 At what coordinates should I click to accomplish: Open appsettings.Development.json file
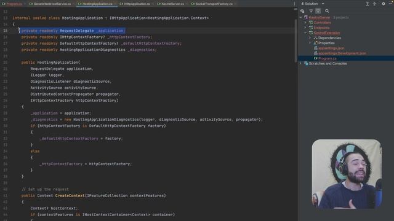tap(342, 53)
